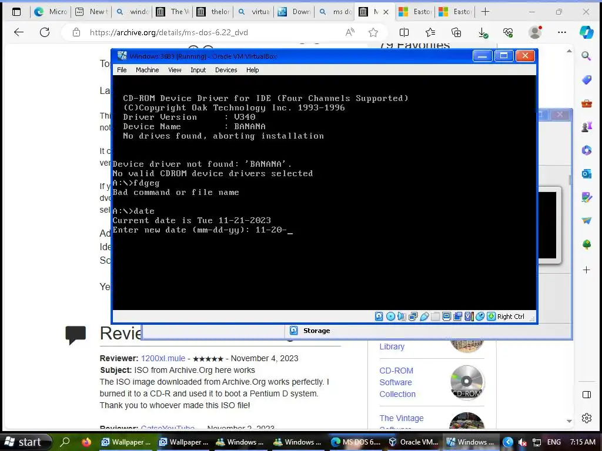Switch to the 'thelor' archive tab
Screen dimensions: 602x451
[x=213, y=12]
